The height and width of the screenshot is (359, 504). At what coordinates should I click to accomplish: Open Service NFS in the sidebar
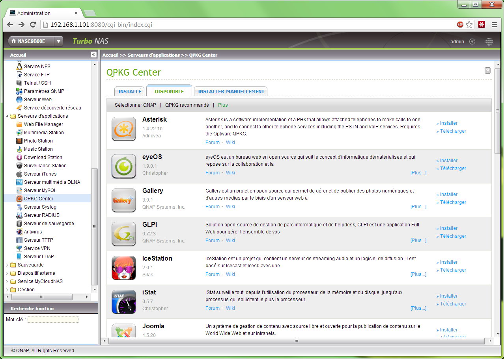[37, 66]
